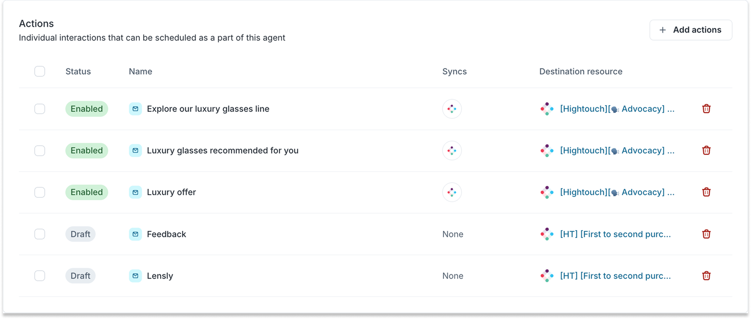Viewport: 751px width, 319px height.
Task: Click email icon beside Feedback action
Action: click(x=135, y=234)
